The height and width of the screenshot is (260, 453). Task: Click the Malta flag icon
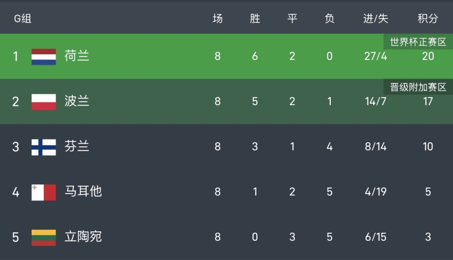pos(43,192)
